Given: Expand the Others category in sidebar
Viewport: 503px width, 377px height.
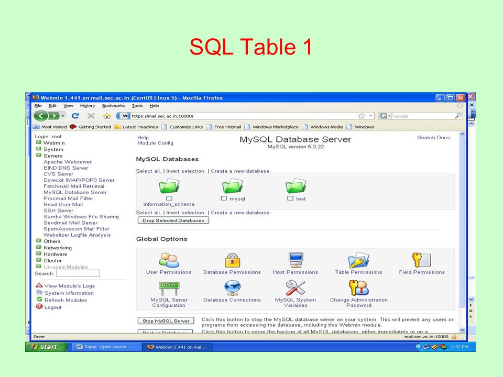Looking at the screenshot, I should tap(38, 241).
